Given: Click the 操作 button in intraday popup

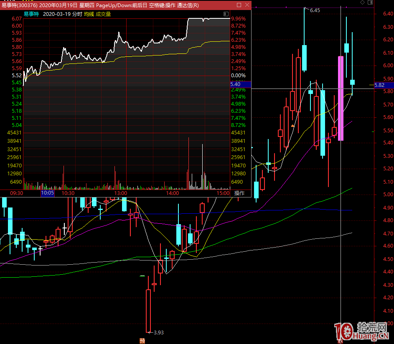Looking at the screenshot, I should 239,193.
